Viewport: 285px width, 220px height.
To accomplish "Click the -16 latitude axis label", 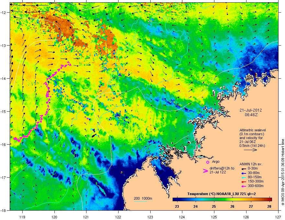I will 4,145.
